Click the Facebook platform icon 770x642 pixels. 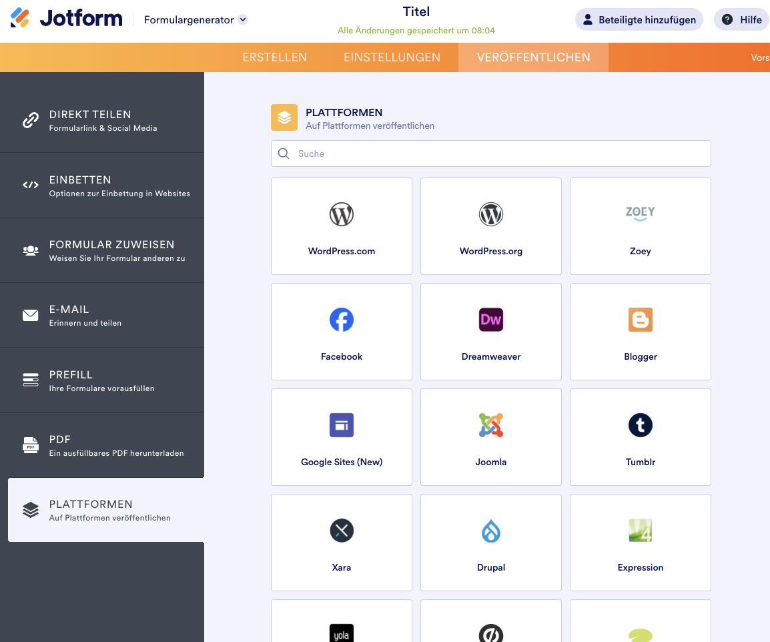tap(342, 320)
